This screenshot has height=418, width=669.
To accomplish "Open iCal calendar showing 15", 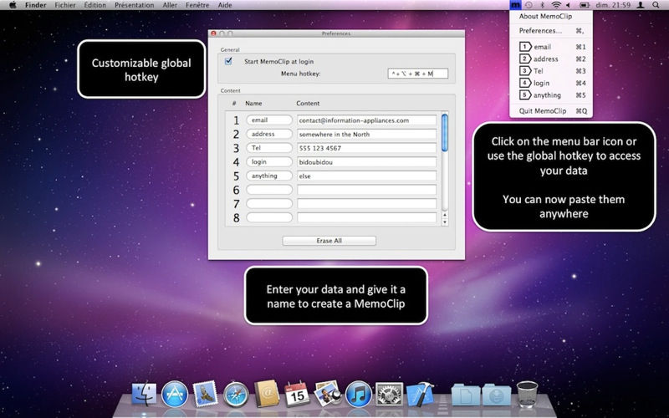I will 297,394.
